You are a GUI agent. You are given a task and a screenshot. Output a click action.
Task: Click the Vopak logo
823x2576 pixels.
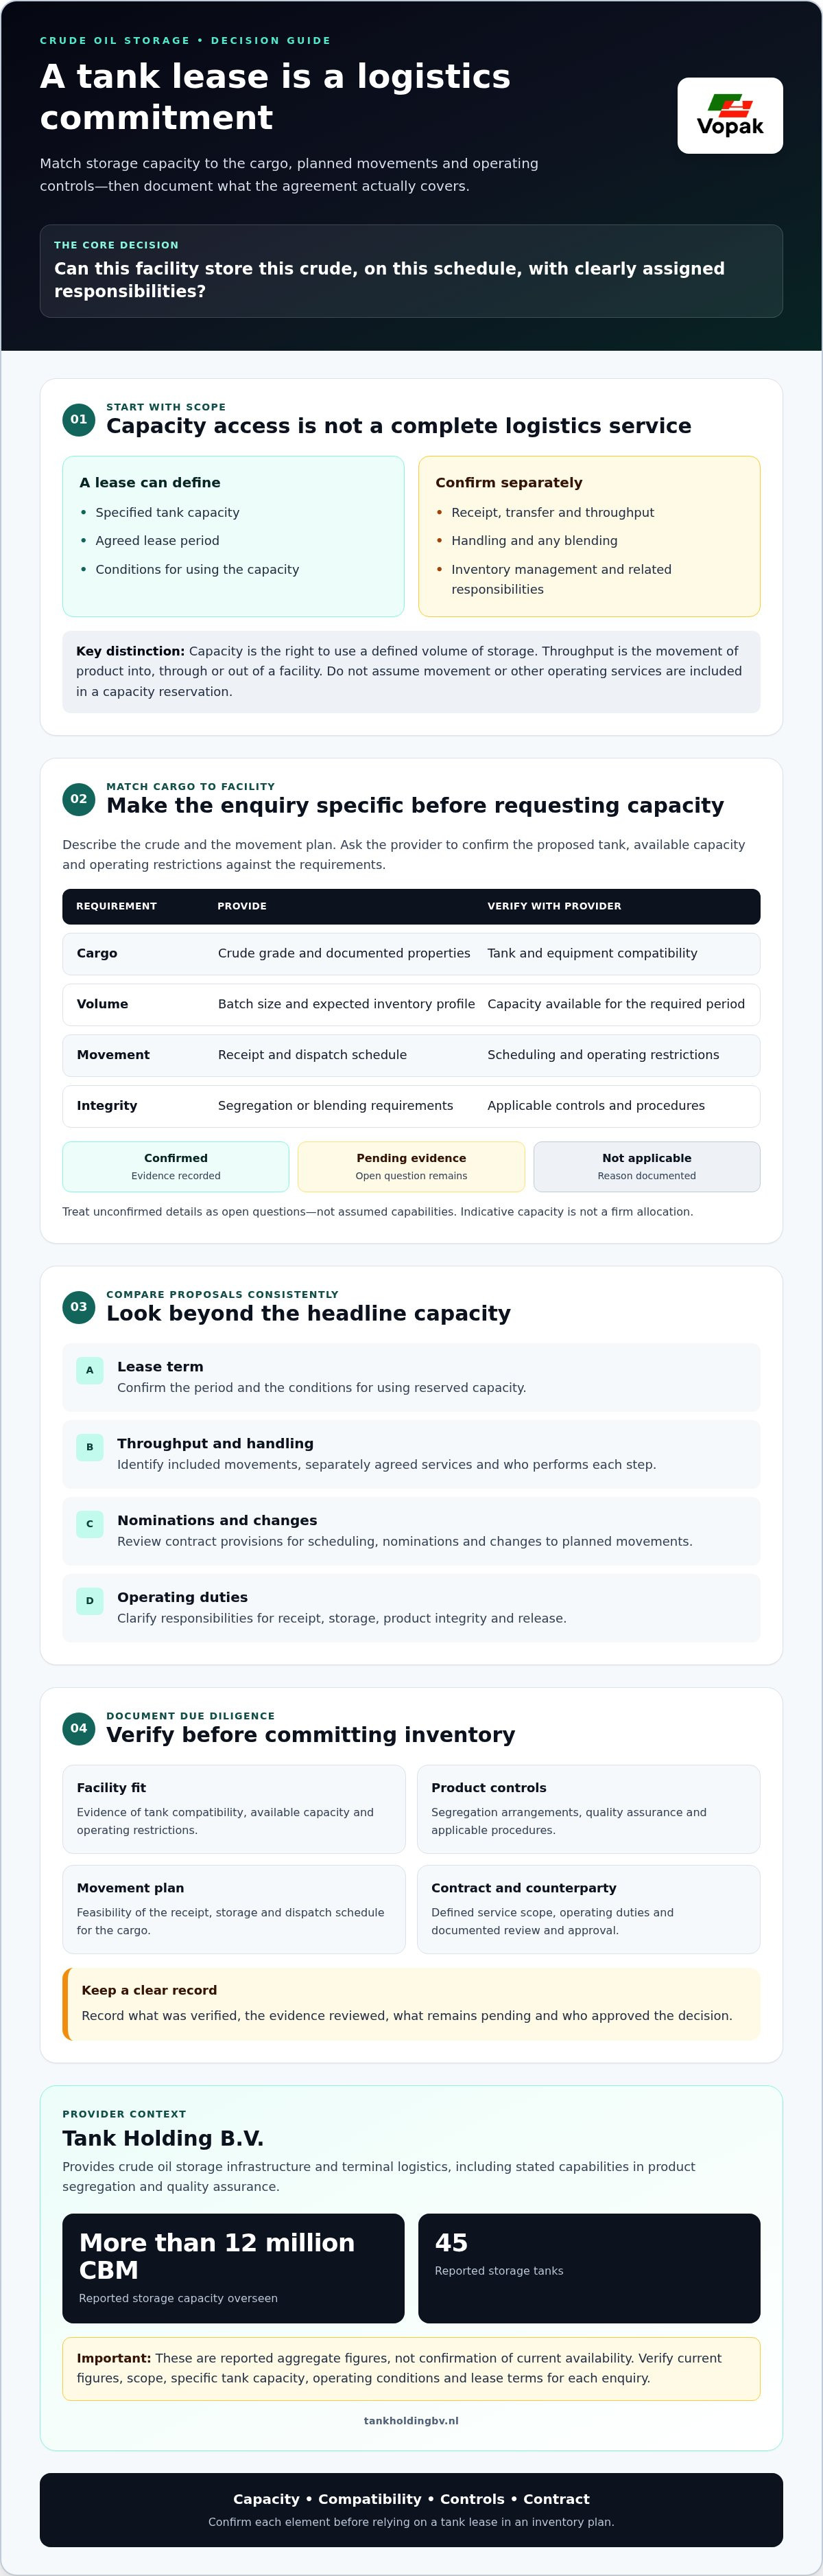(x=729, y=115)
